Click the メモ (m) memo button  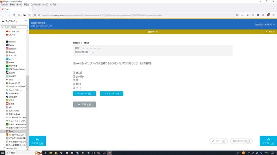click(218, 141)
